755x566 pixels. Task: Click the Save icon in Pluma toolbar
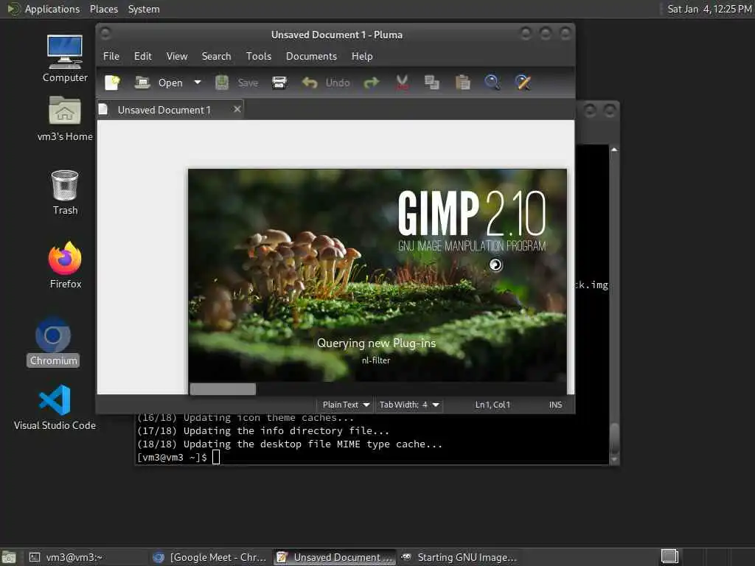(222, 83)
